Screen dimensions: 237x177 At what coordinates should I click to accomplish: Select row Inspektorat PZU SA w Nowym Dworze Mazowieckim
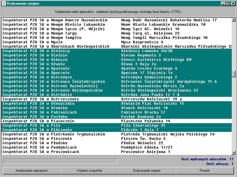pyautogui.click(x=116, y=20)
